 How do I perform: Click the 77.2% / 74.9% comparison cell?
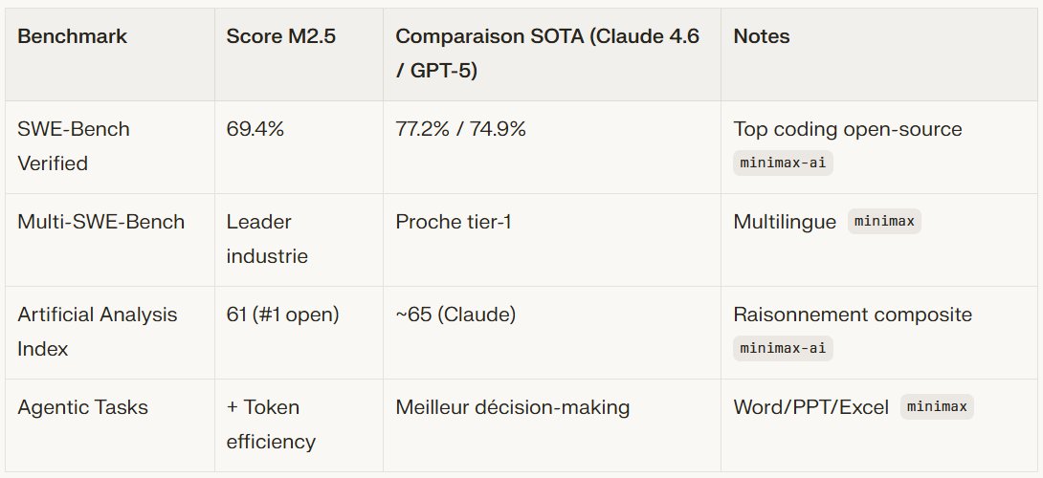(x=460, y=129)
